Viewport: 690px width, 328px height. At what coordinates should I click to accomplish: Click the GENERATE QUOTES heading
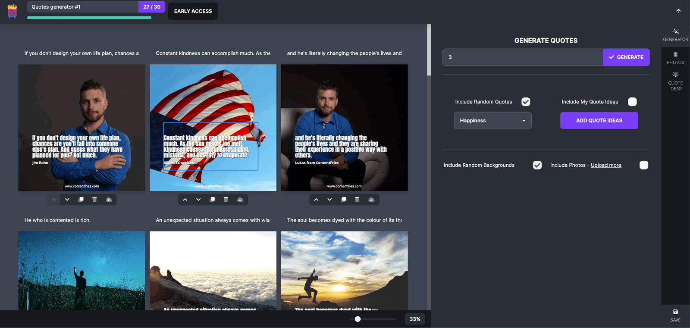point(546,41)
